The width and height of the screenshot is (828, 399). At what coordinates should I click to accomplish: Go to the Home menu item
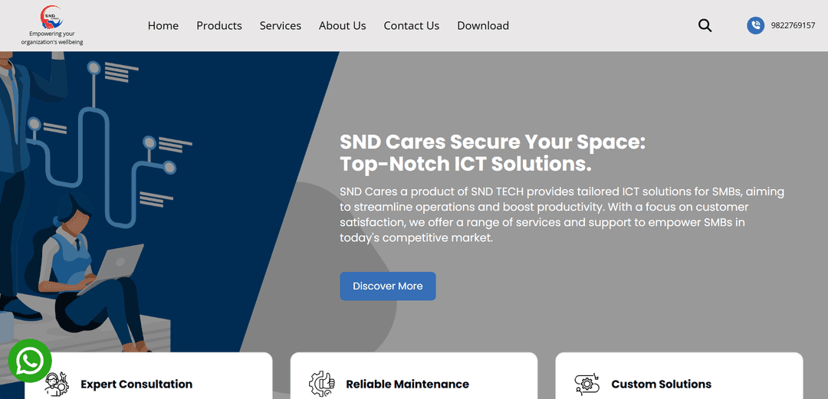pyautogui.click(x=163, y=25)
